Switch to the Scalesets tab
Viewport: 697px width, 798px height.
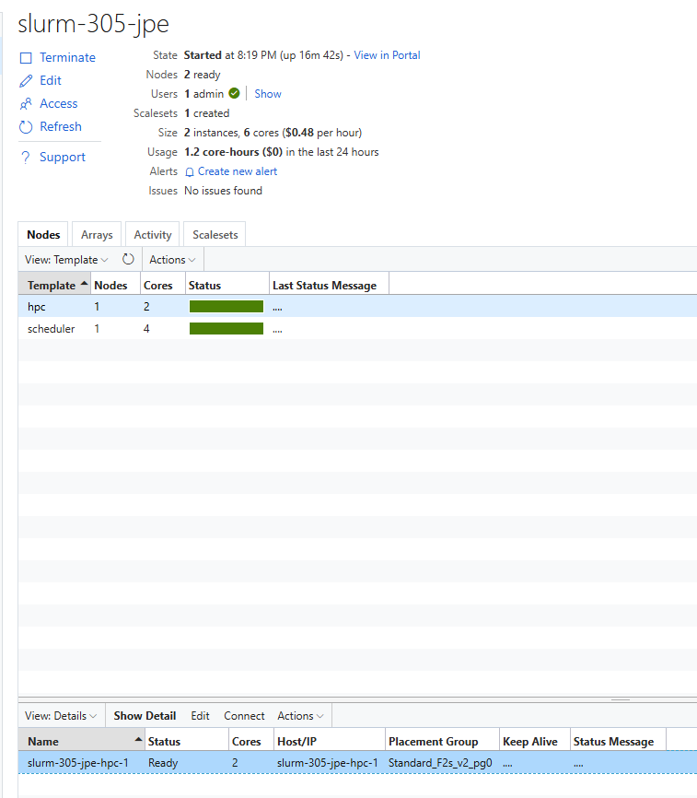tap(215, 235)
